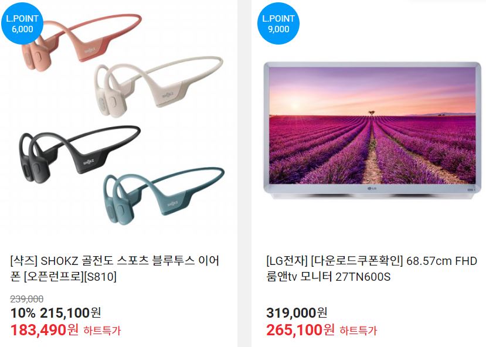Click the [LG전자] brand tag in title

(x=287, y=261)
